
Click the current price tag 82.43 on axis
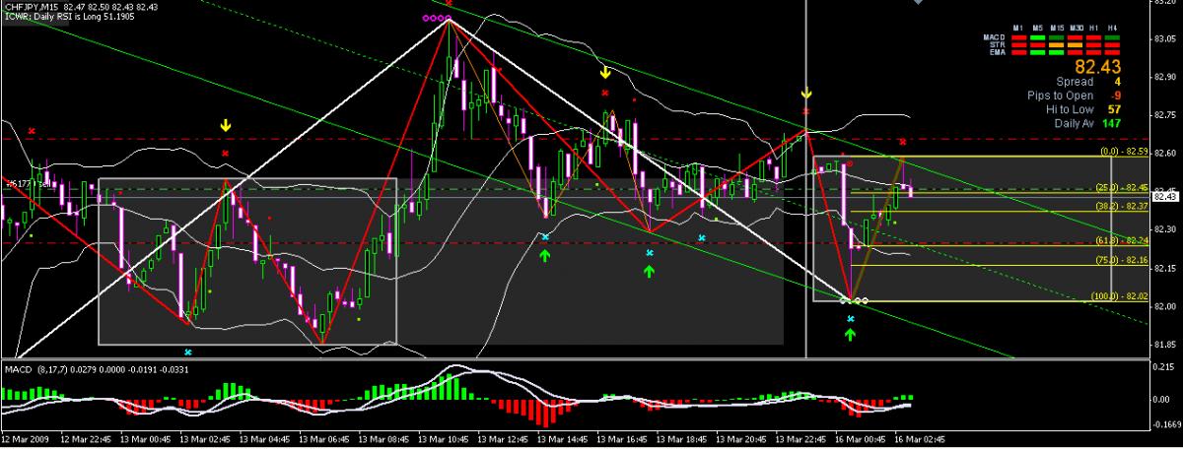[1164, 196]
